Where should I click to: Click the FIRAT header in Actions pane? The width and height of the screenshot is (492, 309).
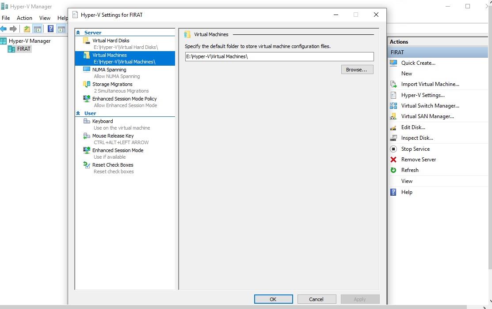[438, 52]
